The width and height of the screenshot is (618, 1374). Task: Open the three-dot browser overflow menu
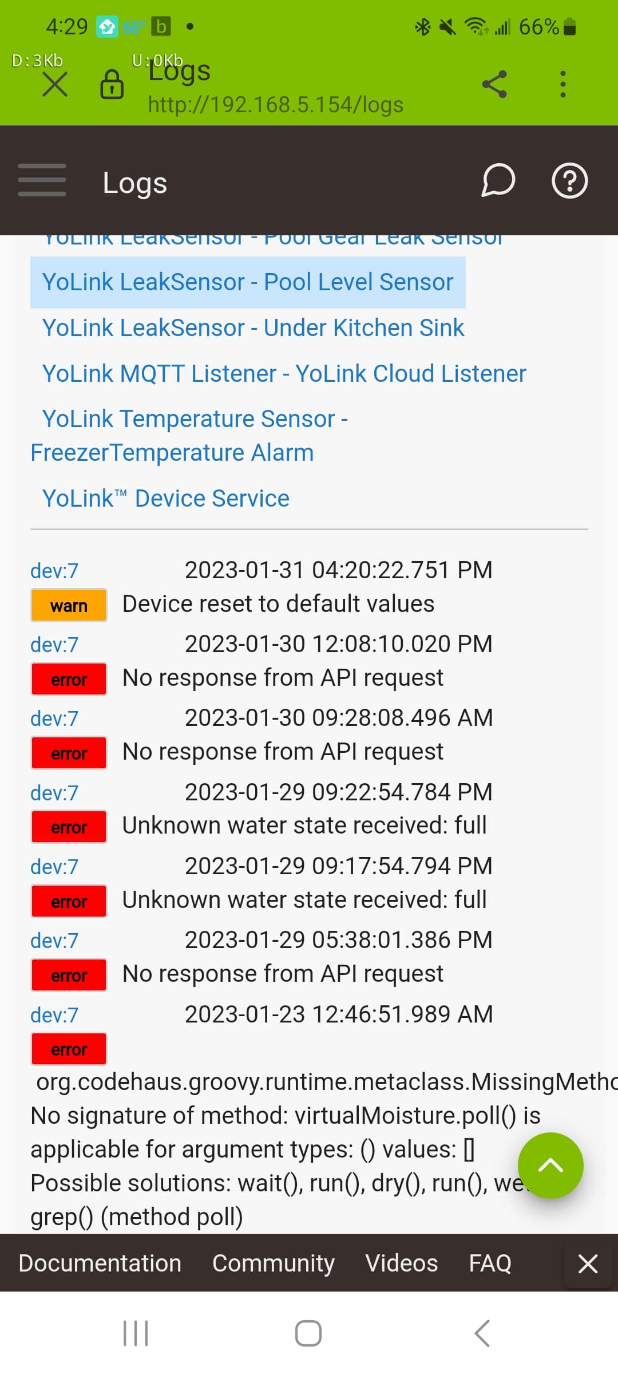(x=563, y=84)
